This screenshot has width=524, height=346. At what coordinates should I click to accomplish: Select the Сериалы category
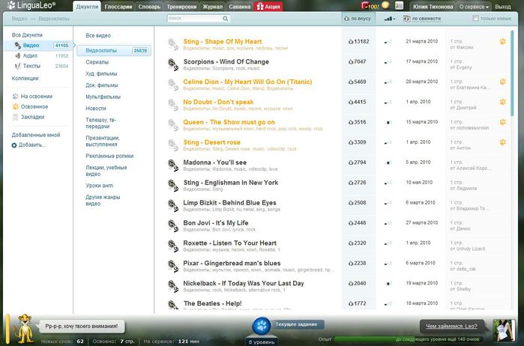pos(97,62)
